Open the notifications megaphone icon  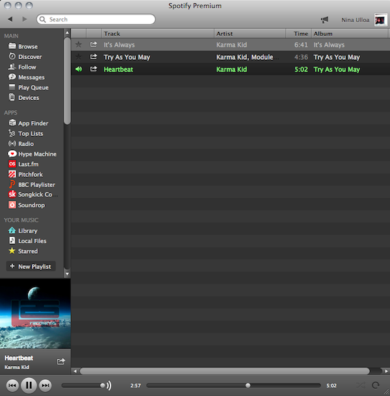point(324,20)
